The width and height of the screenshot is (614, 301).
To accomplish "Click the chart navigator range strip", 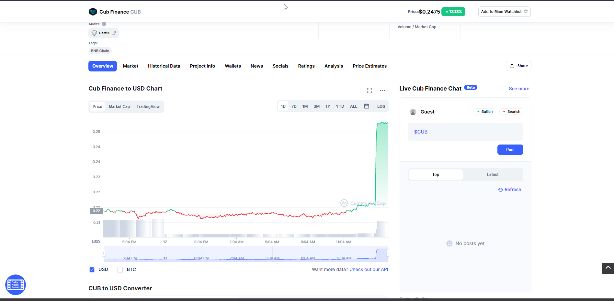I will 246,254.
